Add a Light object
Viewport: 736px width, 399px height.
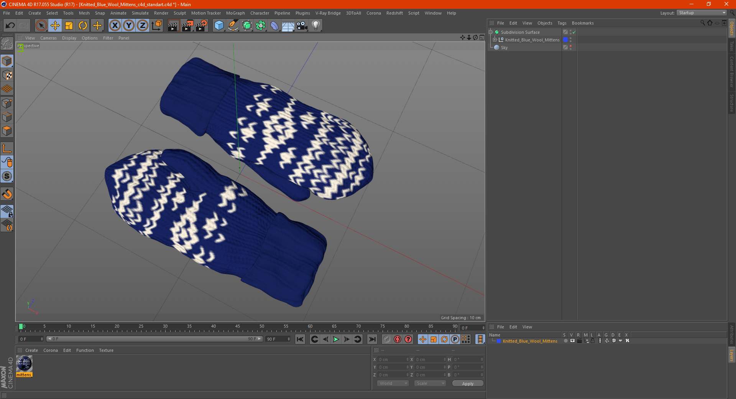click(316, 26)
